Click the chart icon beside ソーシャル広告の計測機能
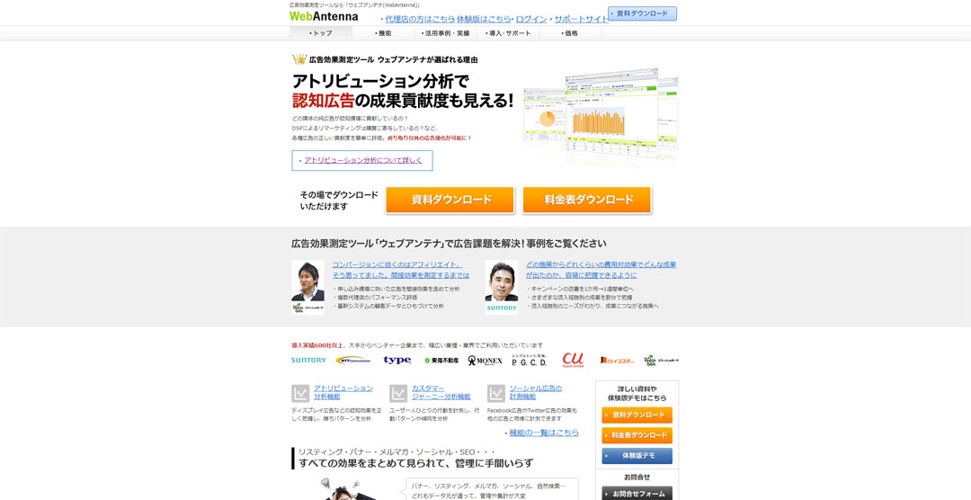 tap(496, 393)
